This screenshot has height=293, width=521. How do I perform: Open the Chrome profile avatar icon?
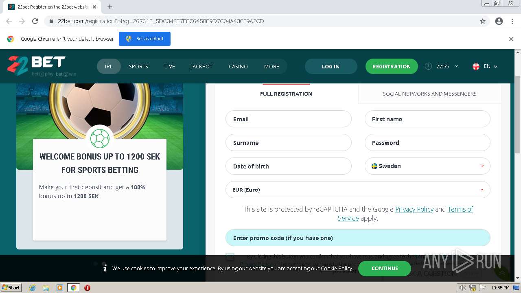tap(499, 21)
